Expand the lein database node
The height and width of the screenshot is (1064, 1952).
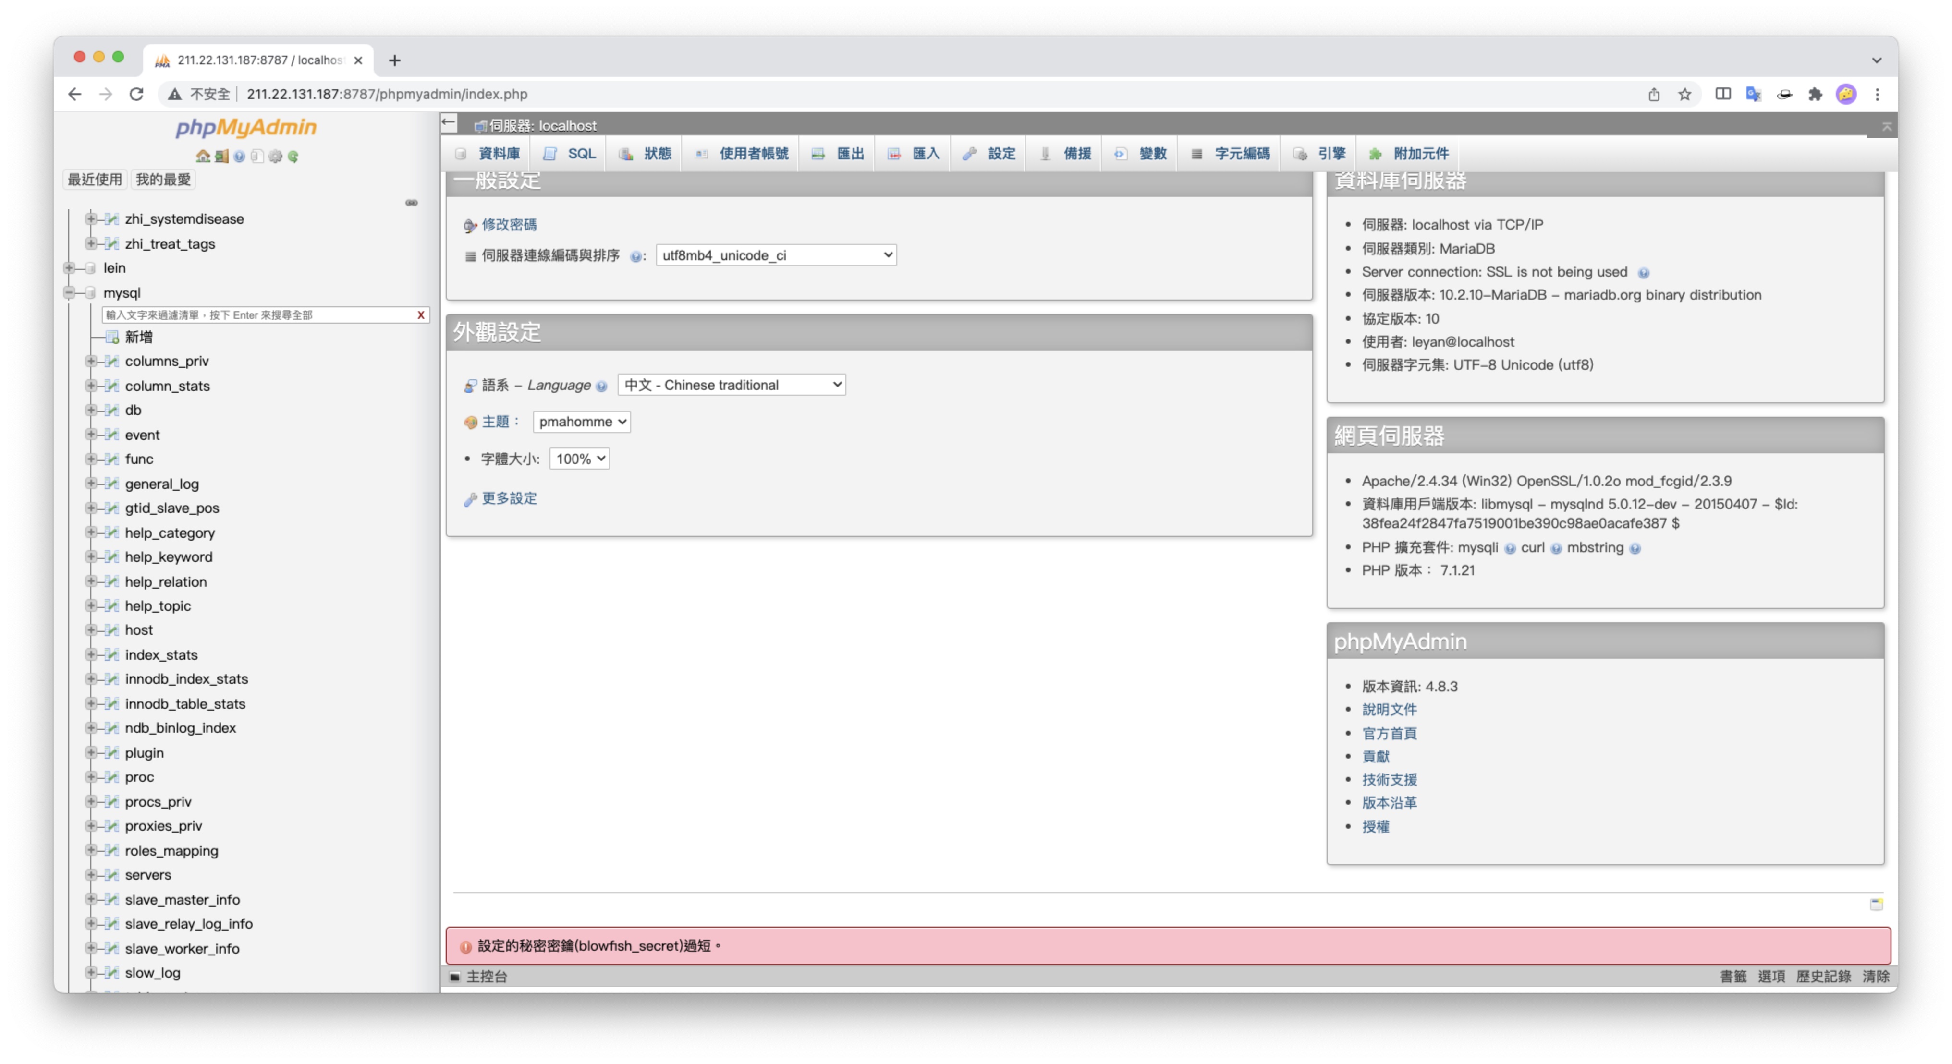tap(69, 268)
